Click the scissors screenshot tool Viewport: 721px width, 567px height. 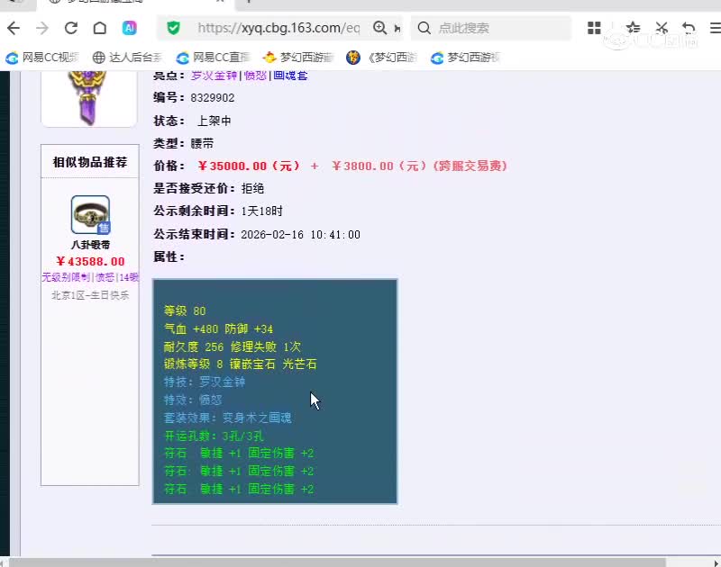click(662, 28)
